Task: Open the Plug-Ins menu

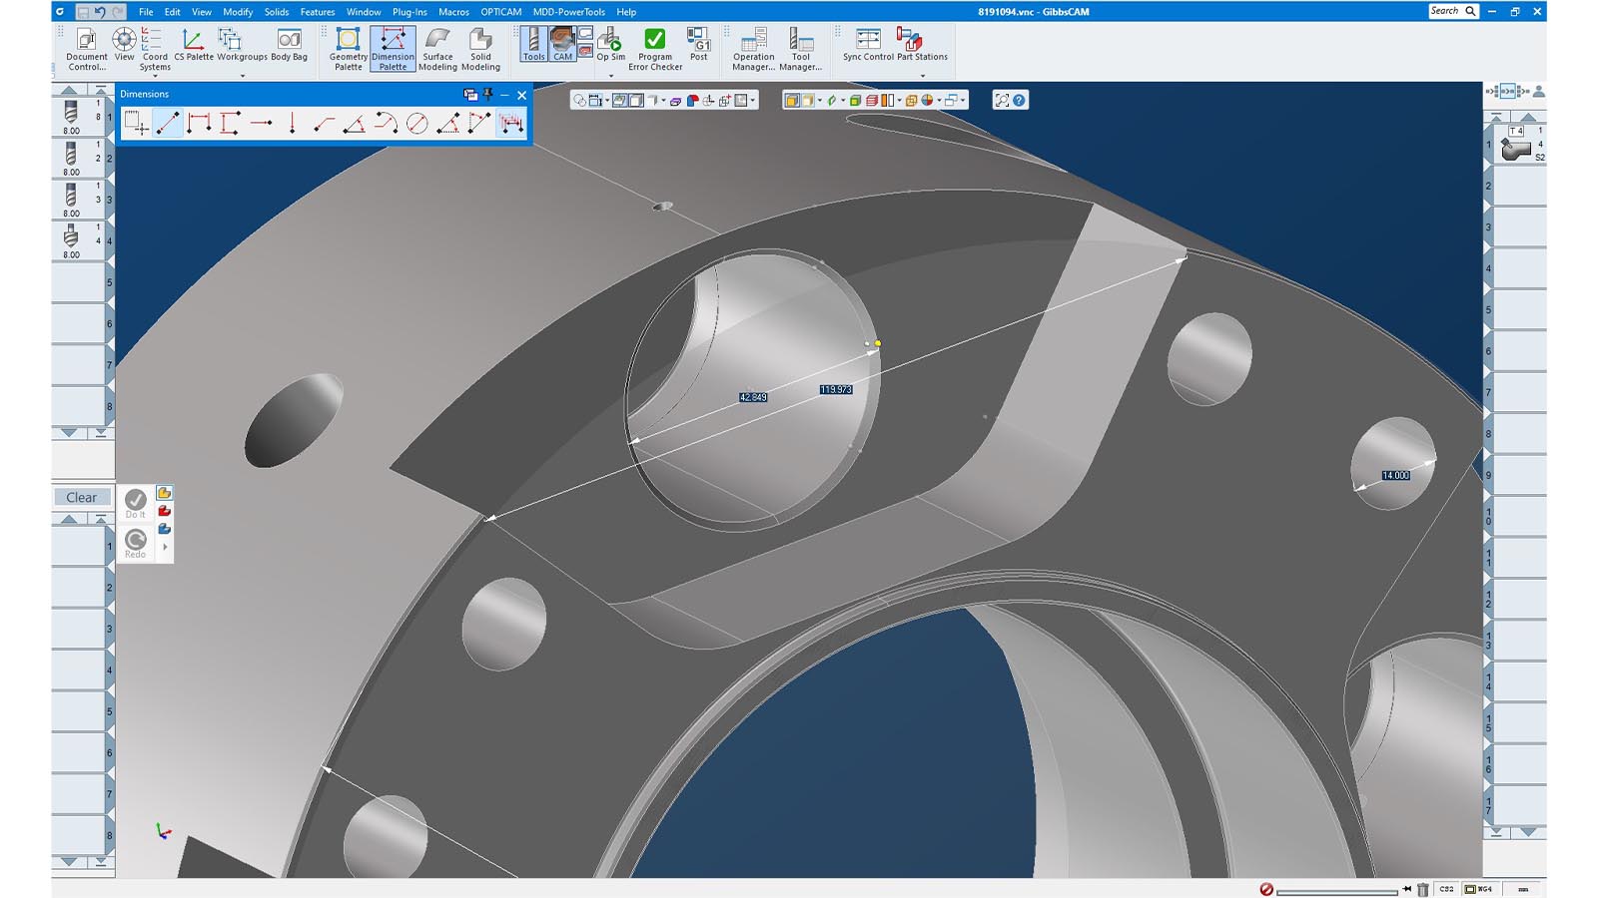Action: [x=409, y=12]
